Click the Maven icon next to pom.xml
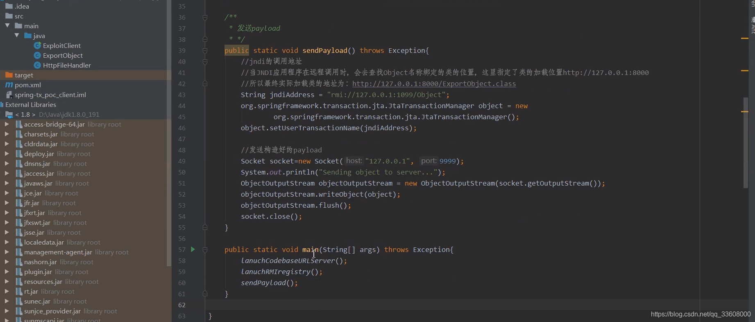Image resolution: width=755 pixels, height=322 pixels. pyautogui.click(x=9, y=85)
